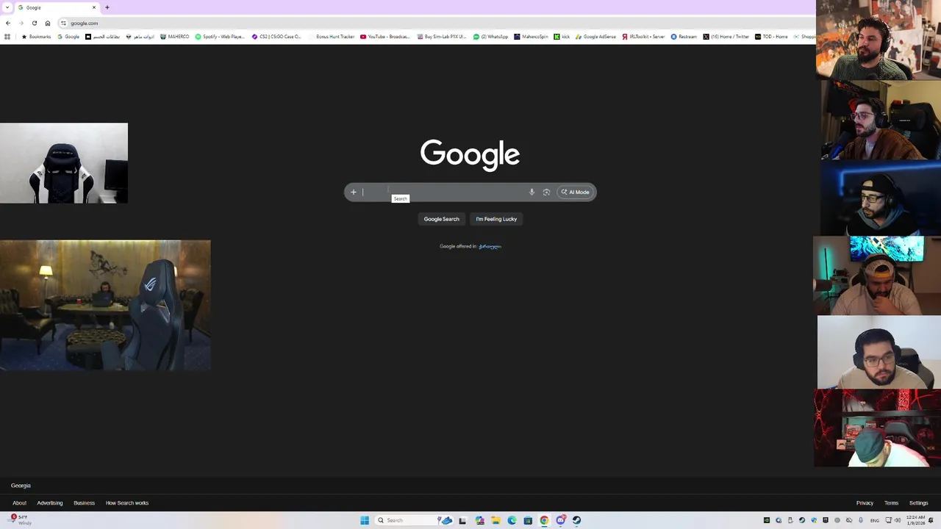941x529 pixels.
Task: Open the tab search dropdown arrow
Action: pos(6,7)
